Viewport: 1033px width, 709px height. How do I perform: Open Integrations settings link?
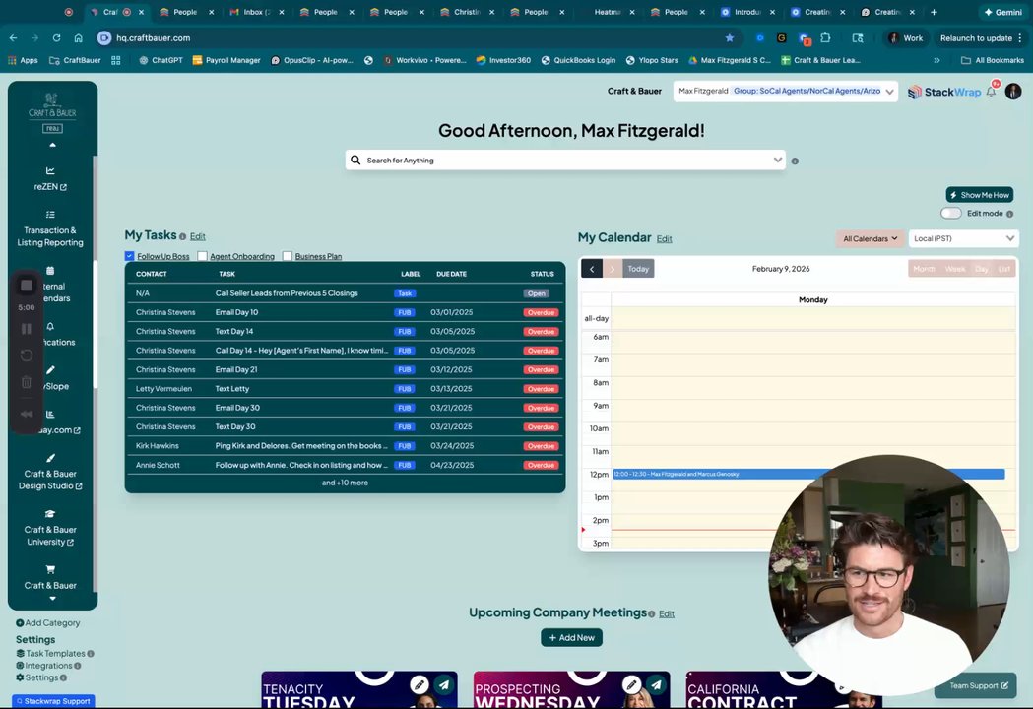[44, 666]
